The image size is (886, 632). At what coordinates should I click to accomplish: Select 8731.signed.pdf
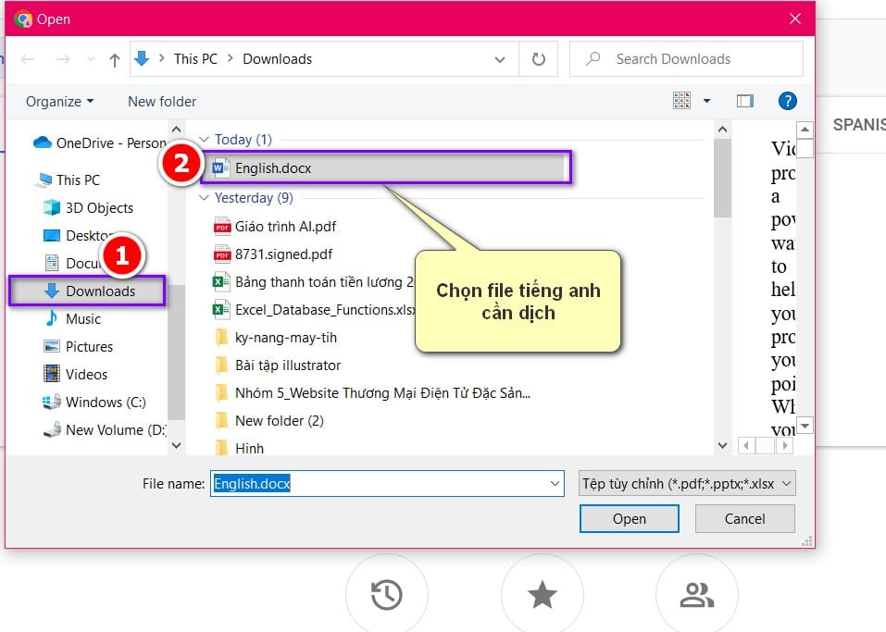273,254
